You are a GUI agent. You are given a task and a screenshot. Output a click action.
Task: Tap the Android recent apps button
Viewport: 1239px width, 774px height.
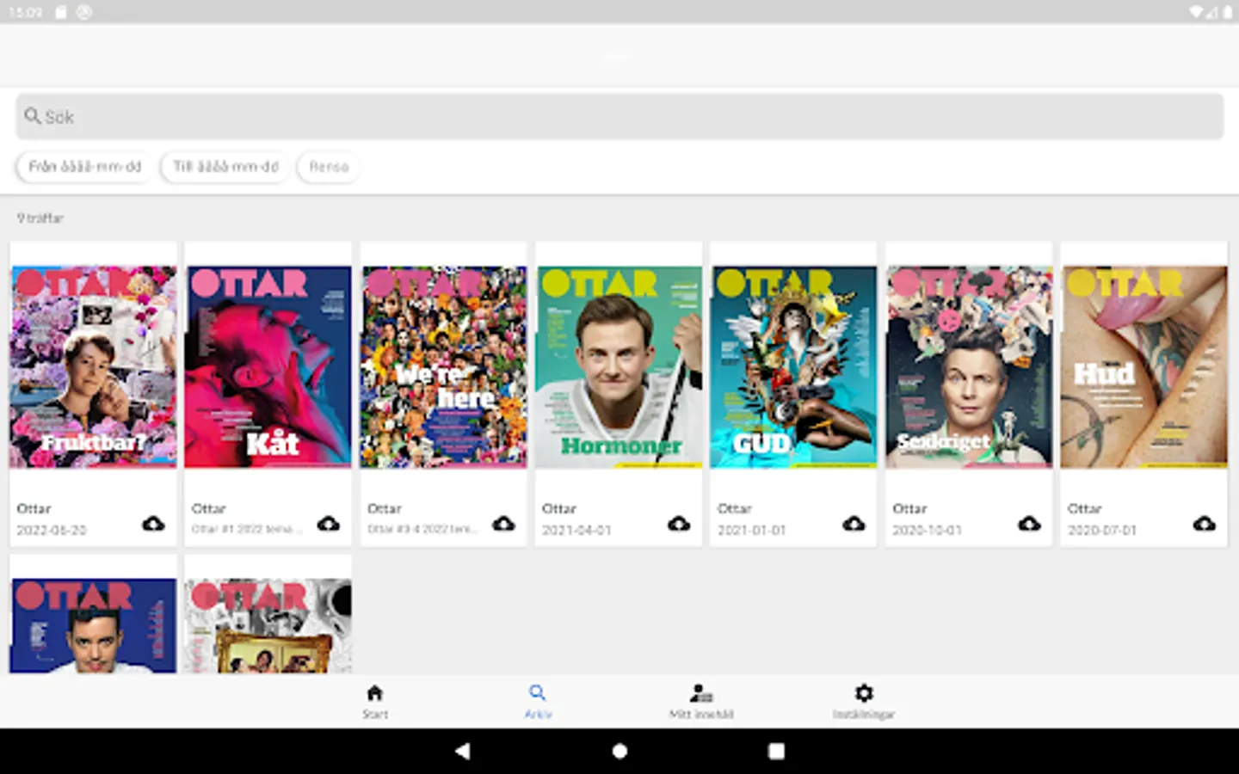click(x=776, y=751)
